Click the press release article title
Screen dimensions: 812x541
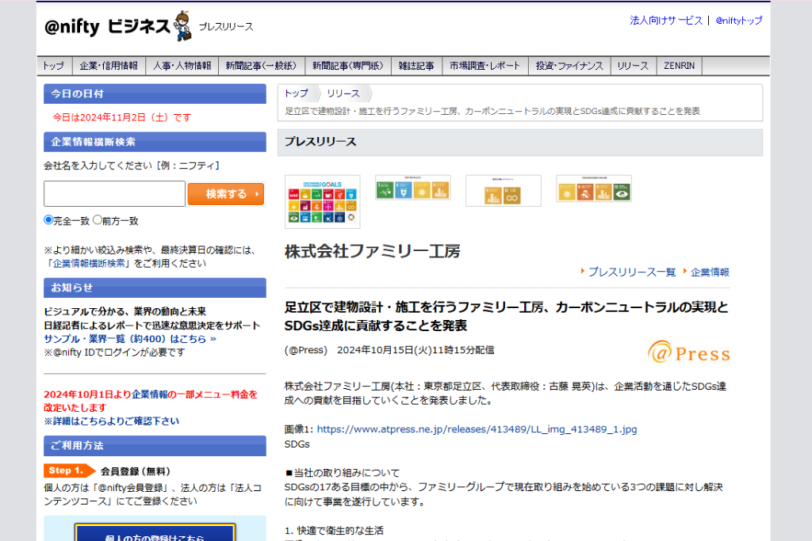point(506,317)
